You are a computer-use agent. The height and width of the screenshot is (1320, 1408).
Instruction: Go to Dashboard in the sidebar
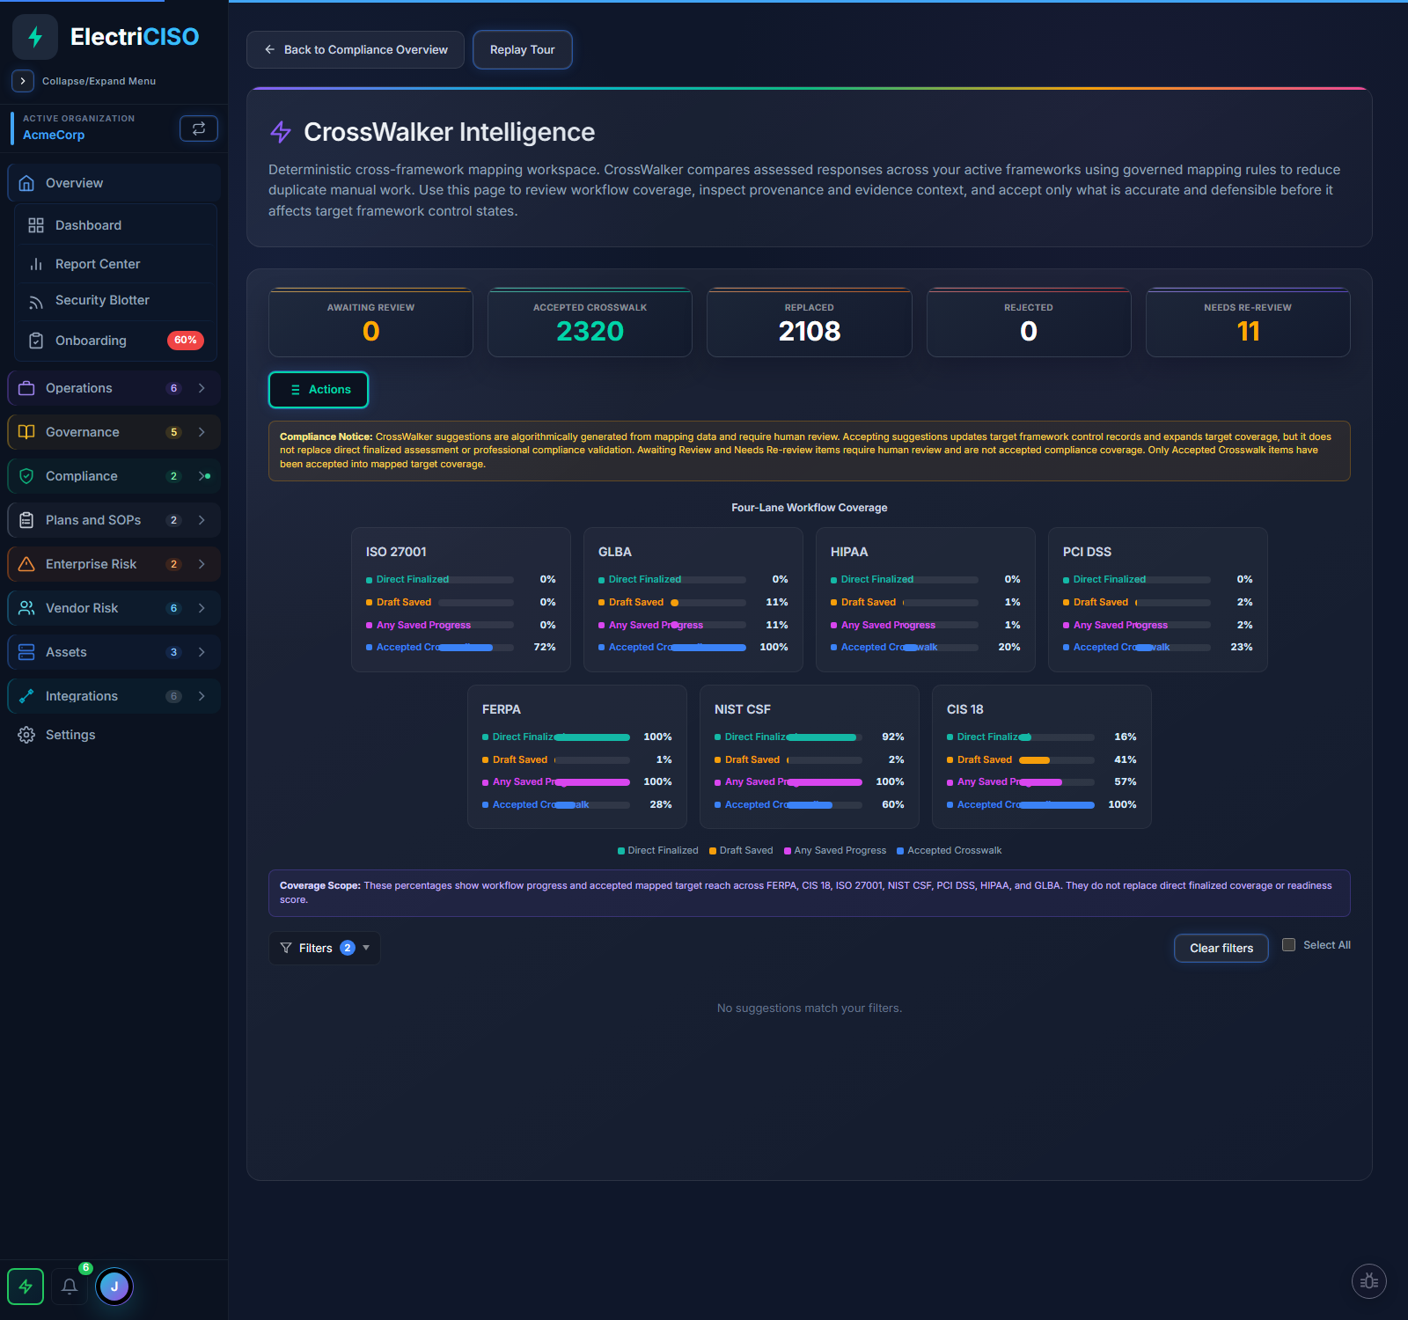(115, 225)
